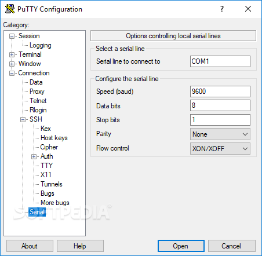Open the Flow control dropdown

[220, 149]
